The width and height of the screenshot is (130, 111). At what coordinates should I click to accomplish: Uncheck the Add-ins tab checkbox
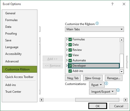(x=70, y=71)
